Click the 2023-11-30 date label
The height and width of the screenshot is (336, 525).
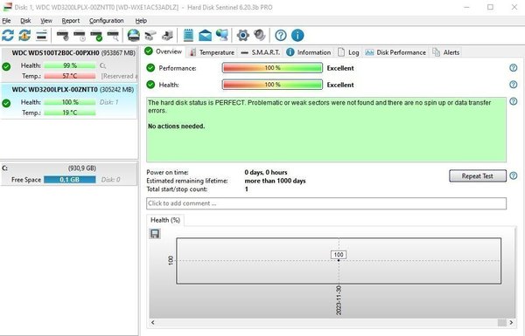339,300
